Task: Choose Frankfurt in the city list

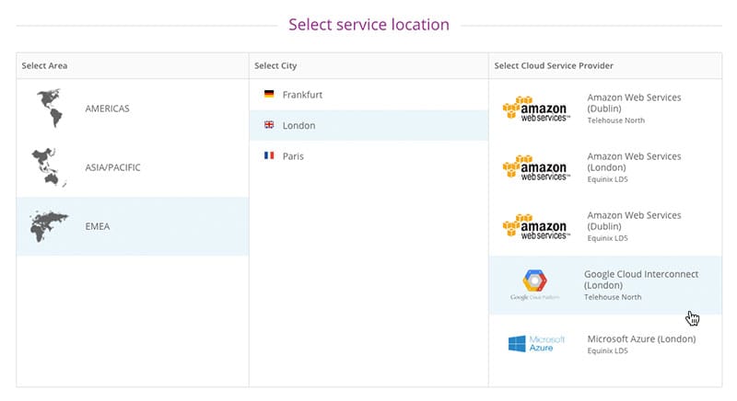Action: pos(368,95)
